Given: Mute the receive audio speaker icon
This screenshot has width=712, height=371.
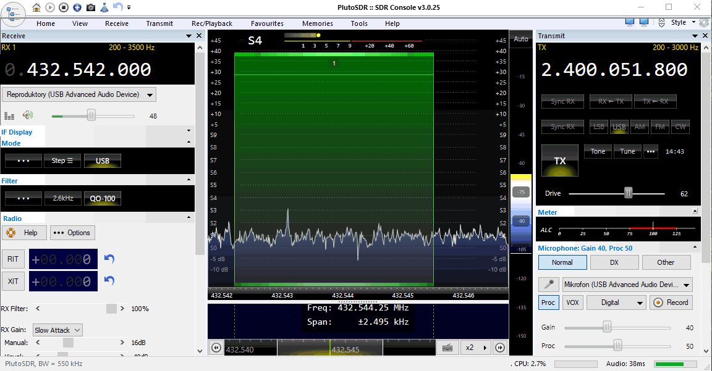Looking at the screenshot, I should [x=27, y=115].
